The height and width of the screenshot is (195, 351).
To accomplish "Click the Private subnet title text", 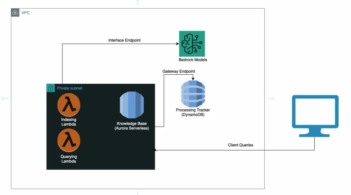I will pyautogui.click(x=70, y=88).
